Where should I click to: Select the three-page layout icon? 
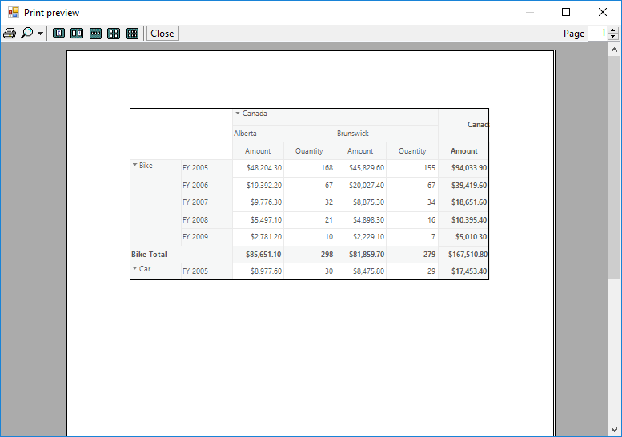click(95, 34)
